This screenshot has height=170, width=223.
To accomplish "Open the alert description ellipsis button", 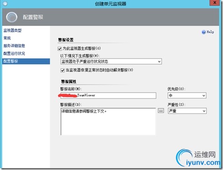I will point(161,111).
